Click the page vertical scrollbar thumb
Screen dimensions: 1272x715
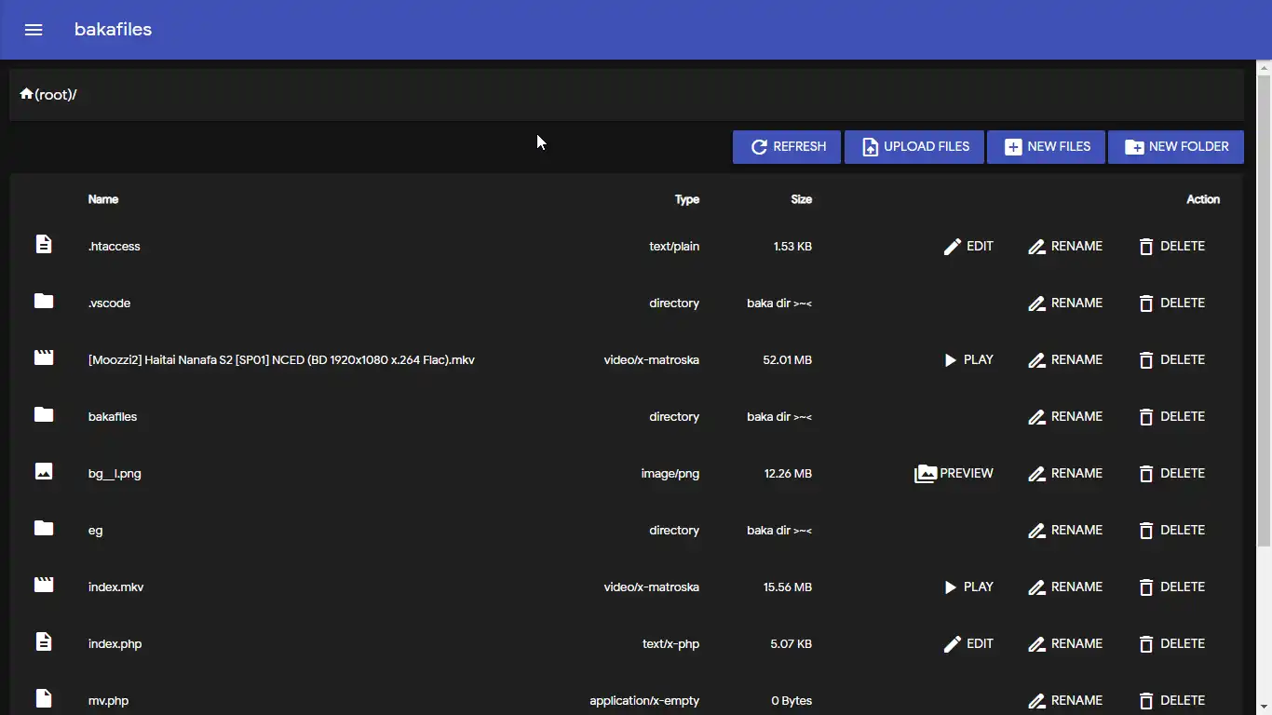(x=1264, y=311)
